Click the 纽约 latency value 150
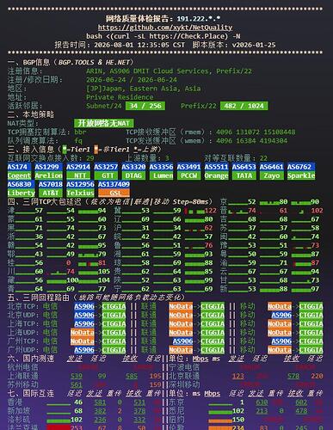Viewport: 333px width, 430px height. tap(238, 420)
